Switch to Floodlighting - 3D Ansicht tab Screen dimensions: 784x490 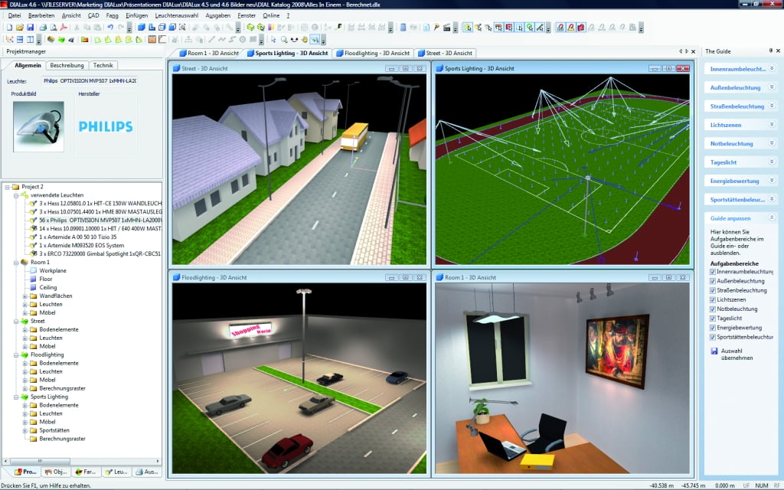tap(373, 53)
